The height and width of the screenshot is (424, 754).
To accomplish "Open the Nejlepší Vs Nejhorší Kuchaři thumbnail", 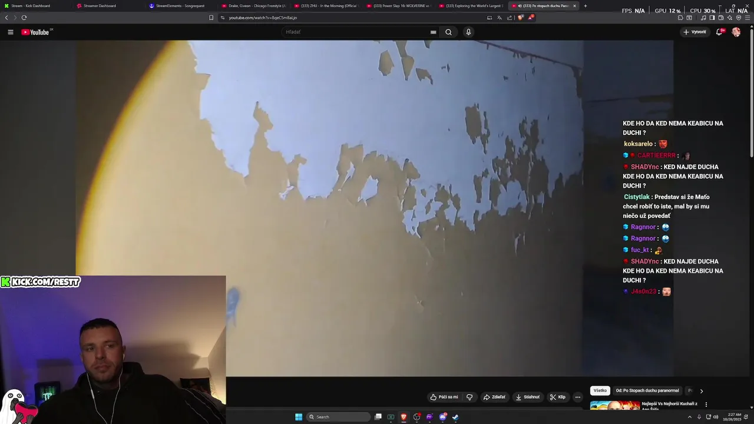I will (x=615, y=405).
